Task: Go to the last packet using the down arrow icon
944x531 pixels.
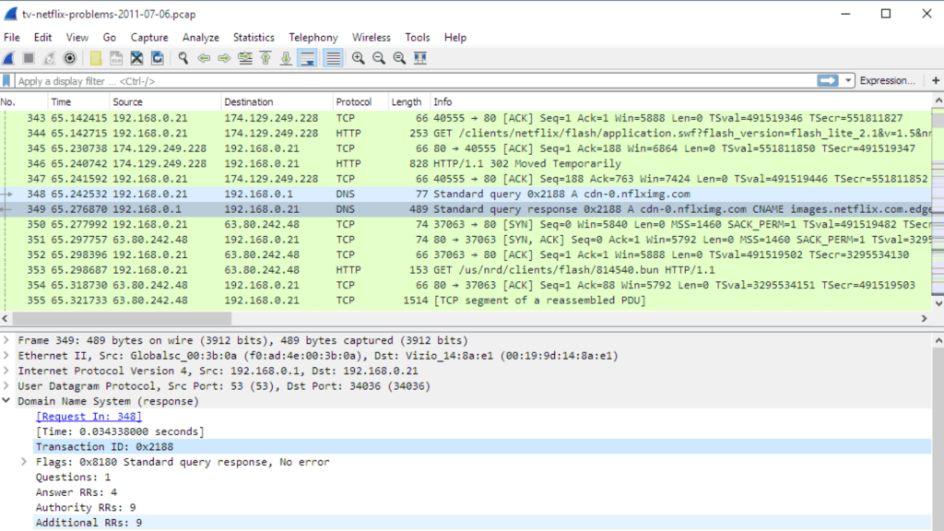Action: (284, 58)
